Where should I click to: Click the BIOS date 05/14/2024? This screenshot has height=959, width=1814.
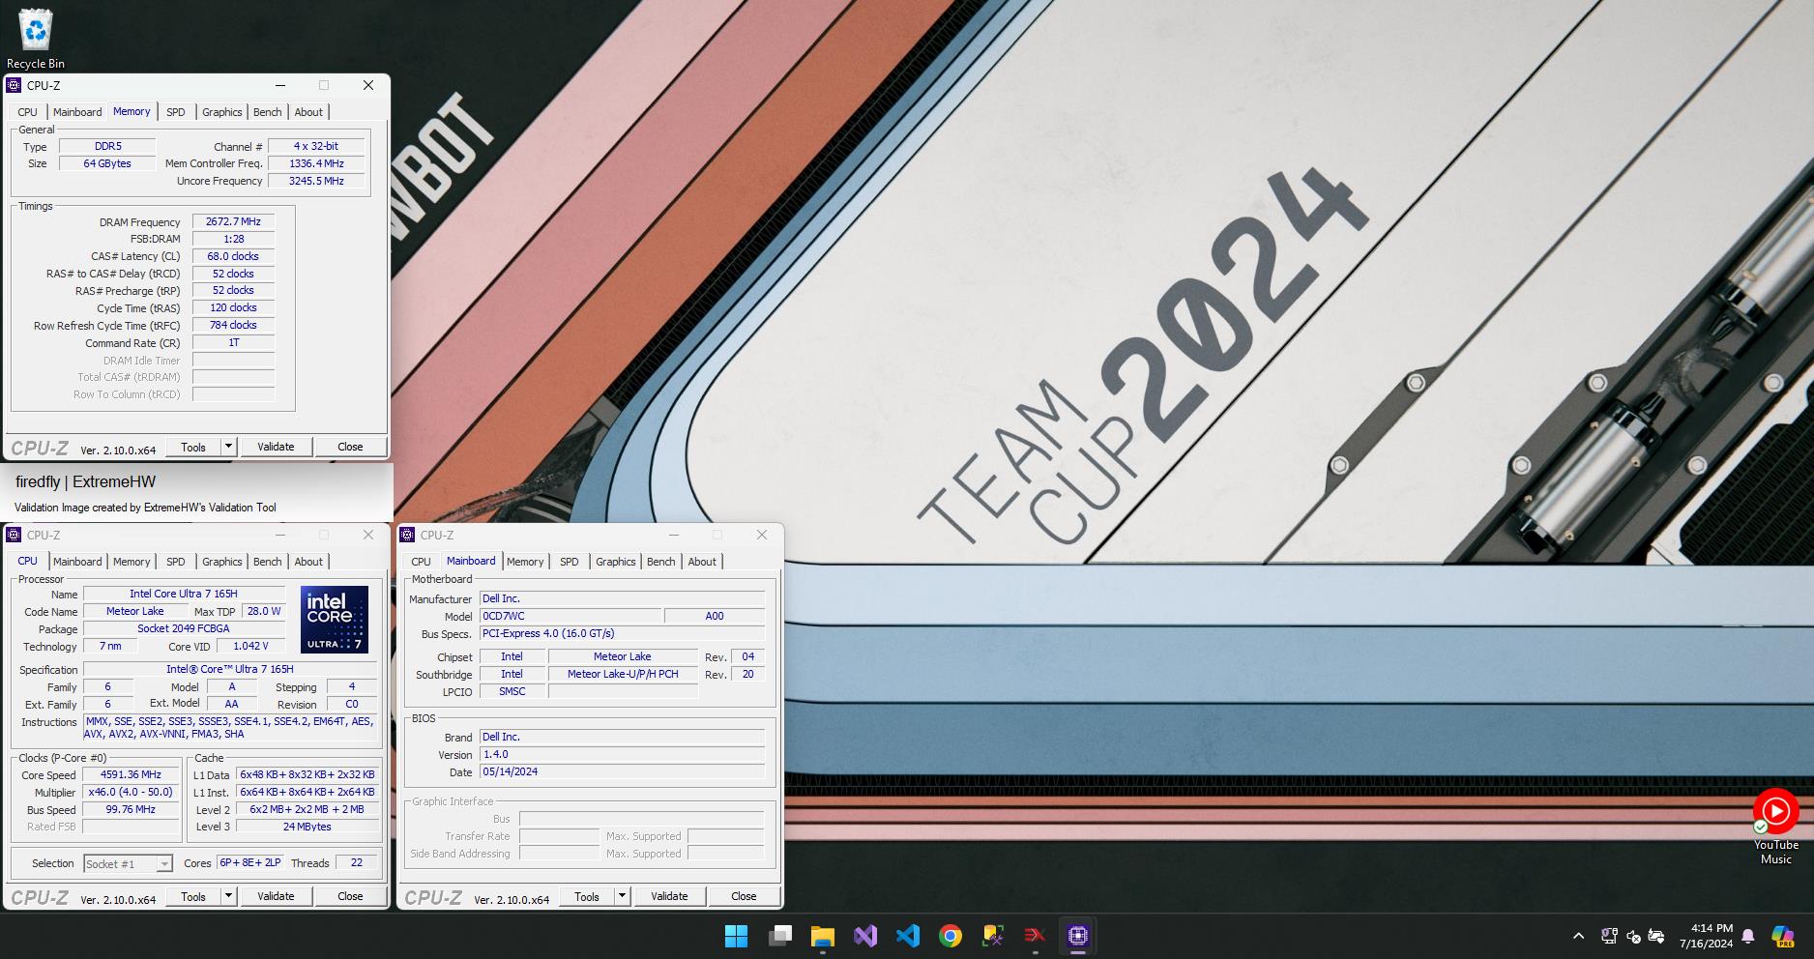(622, 771)
